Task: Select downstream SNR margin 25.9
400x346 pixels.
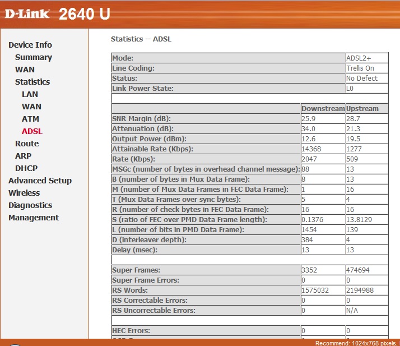Action: coord(308,119)
